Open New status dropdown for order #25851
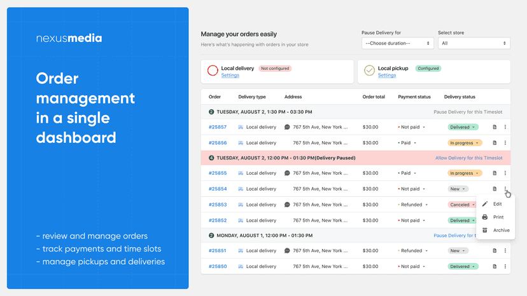This screenshot has width=527, height=296. (x=458, y=251)
